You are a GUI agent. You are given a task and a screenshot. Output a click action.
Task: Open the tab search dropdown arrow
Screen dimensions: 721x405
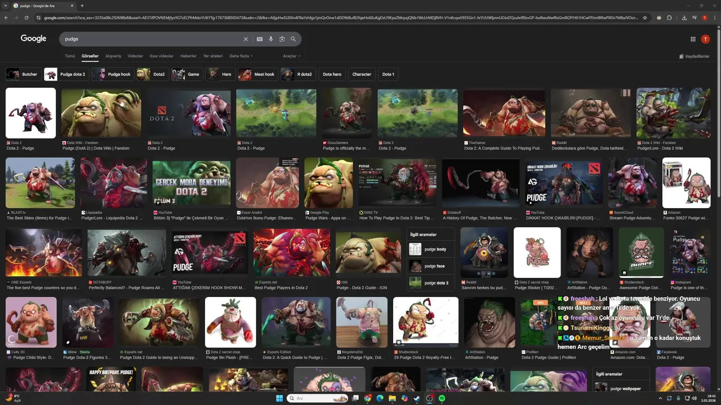click(x=6, y=6)
